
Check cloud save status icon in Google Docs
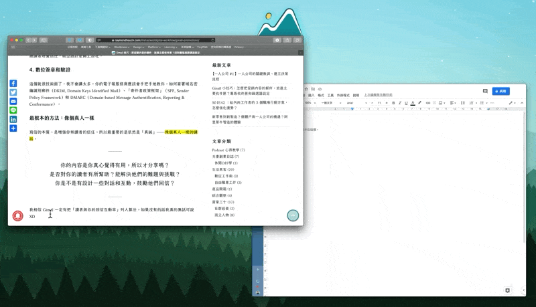(320, 89)
